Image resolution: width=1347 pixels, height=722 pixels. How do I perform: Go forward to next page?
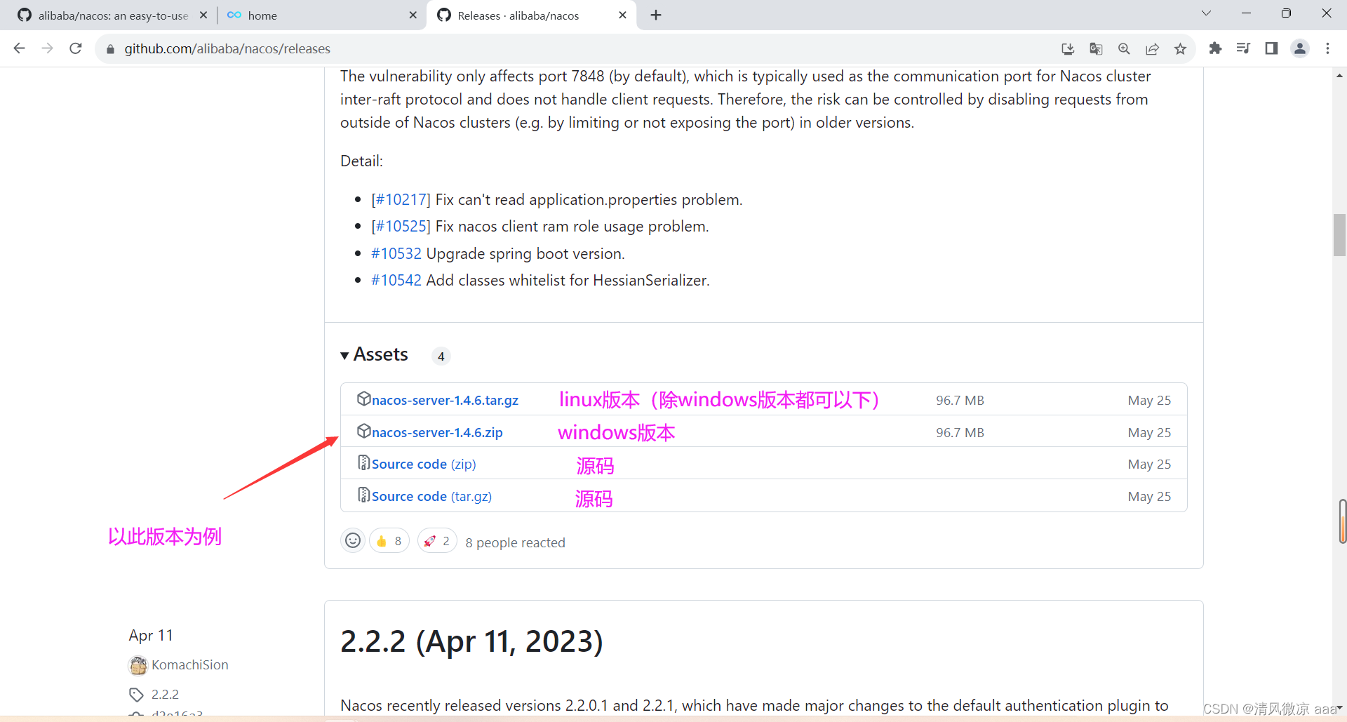click(x=47, y=48)
